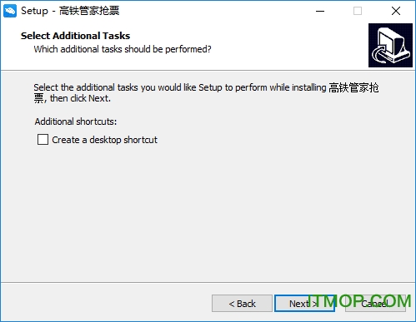Enable the desktop shortcut checkbox
416x322 pixels.
pos(43,140)
